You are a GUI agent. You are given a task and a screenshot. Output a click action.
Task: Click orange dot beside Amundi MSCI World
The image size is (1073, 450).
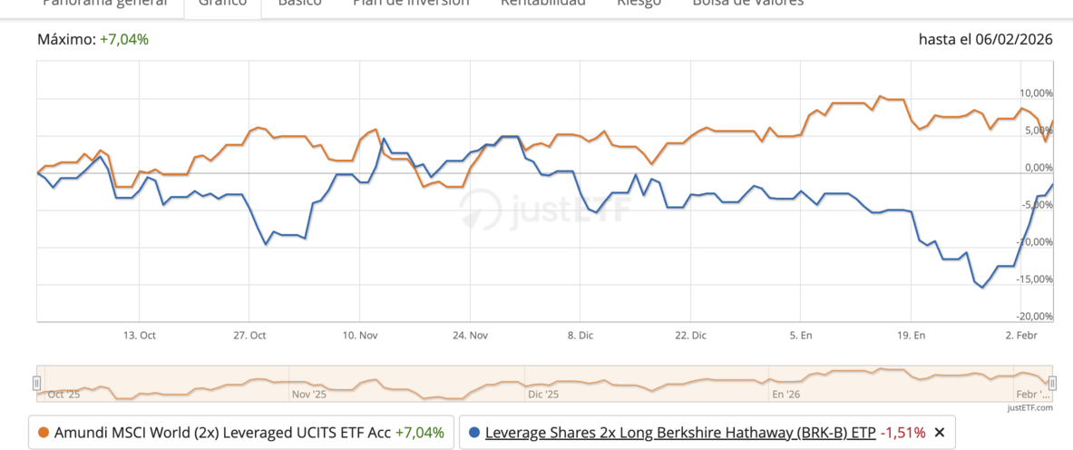pyautogui.click(x=43, y=433)
